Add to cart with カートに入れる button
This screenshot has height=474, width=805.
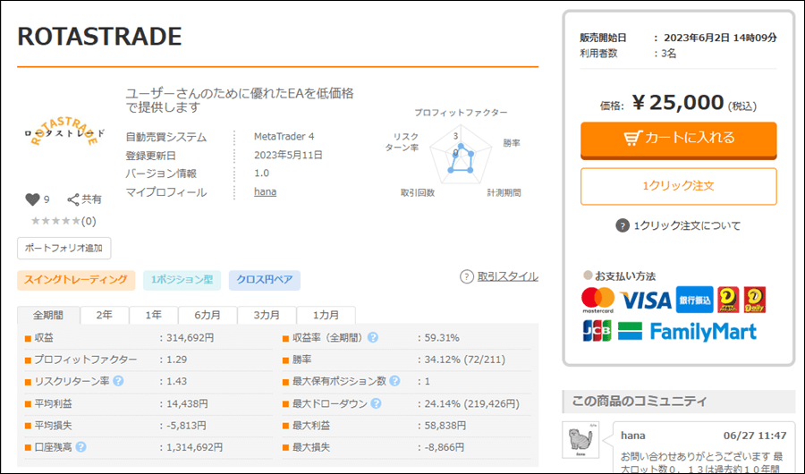point(678,139)
